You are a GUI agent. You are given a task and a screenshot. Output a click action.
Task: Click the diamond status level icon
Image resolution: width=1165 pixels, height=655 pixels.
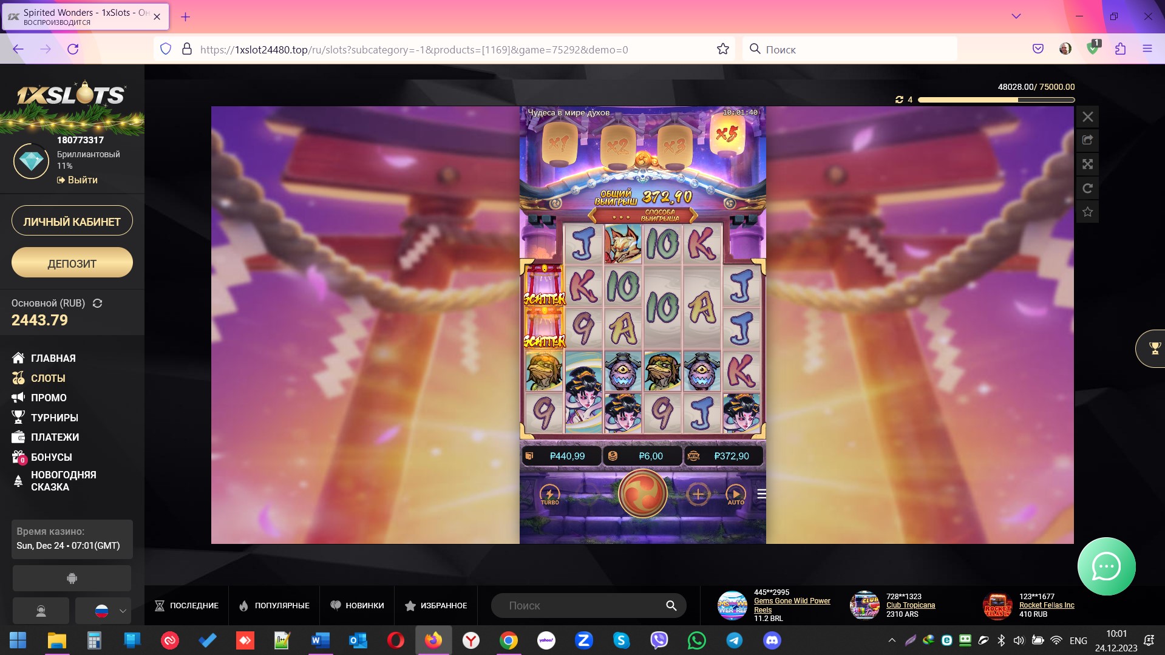31,161
